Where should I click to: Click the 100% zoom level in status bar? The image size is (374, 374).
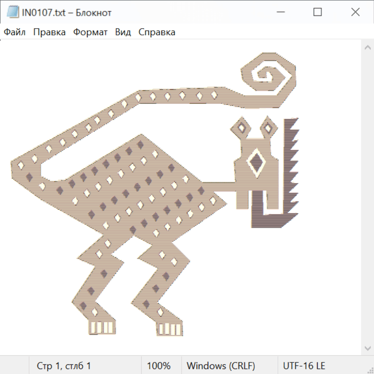coord(159,366)
